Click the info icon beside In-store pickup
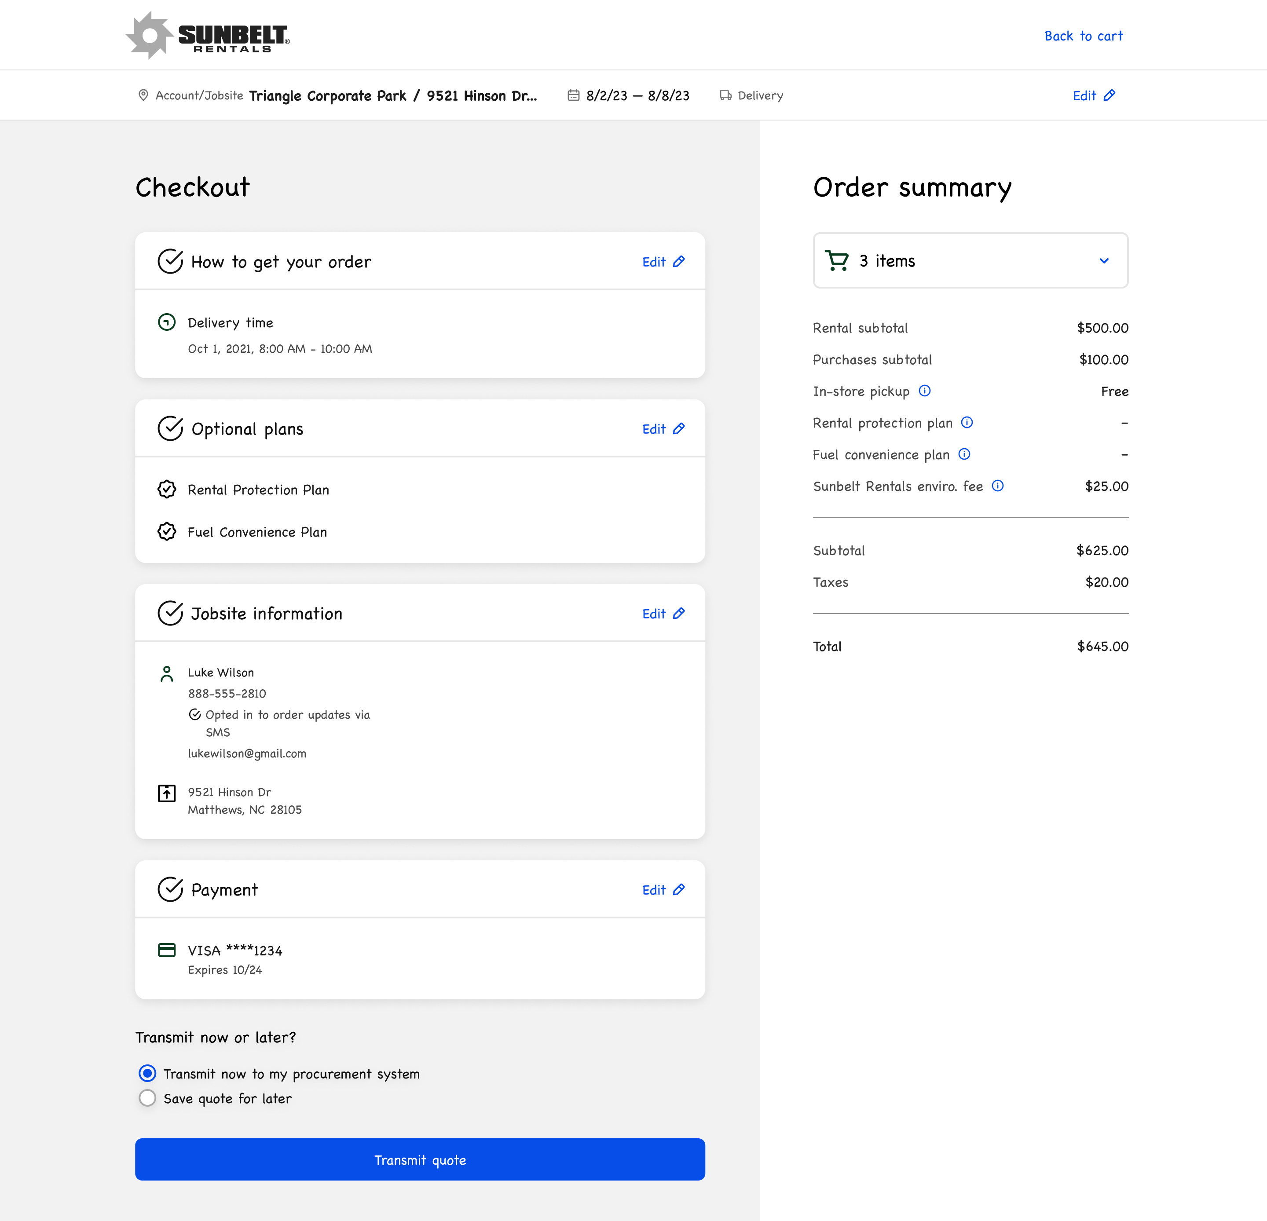Image resolution: width=1267 pixels, height=1221 pixels. (x=925, y=391)
